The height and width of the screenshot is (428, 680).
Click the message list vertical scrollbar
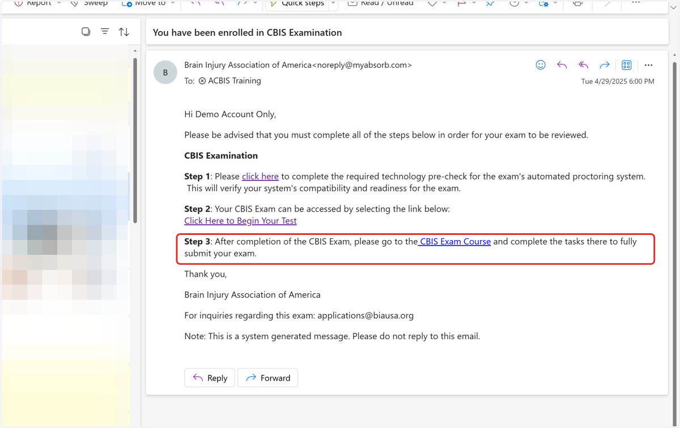(135, 140)
